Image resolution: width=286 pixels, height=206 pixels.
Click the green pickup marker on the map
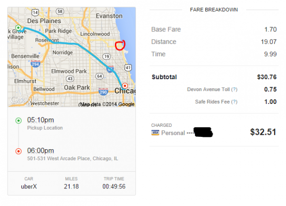tap(18, 28)
